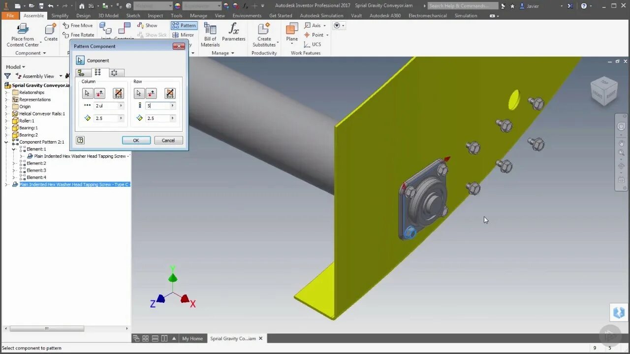Click the filter icon in Model browser

(7, 76)
